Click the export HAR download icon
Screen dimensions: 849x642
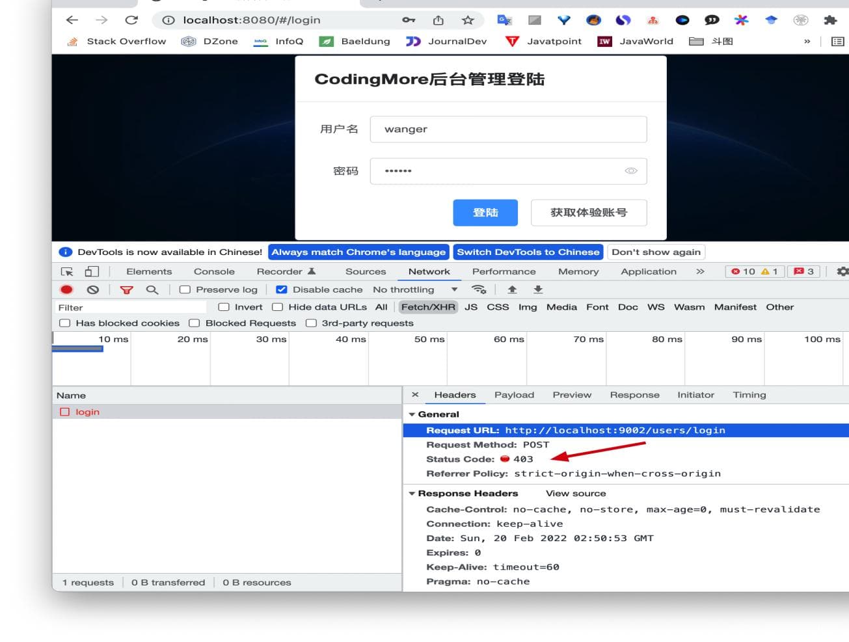(538, 289)
